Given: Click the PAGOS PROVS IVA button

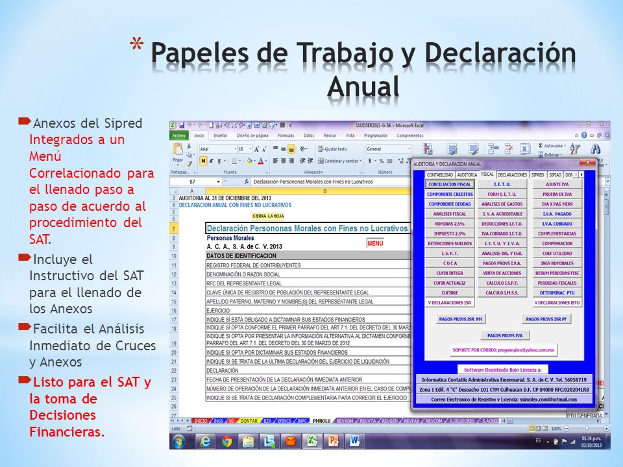Looking at the screenshot, I should click(x=505, y=335).
